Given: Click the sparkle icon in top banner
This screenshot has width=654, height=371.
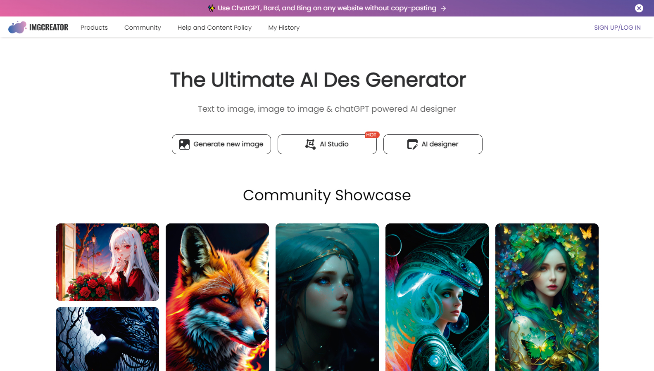Looking at the screenshot, I should [x=211, y=8].
